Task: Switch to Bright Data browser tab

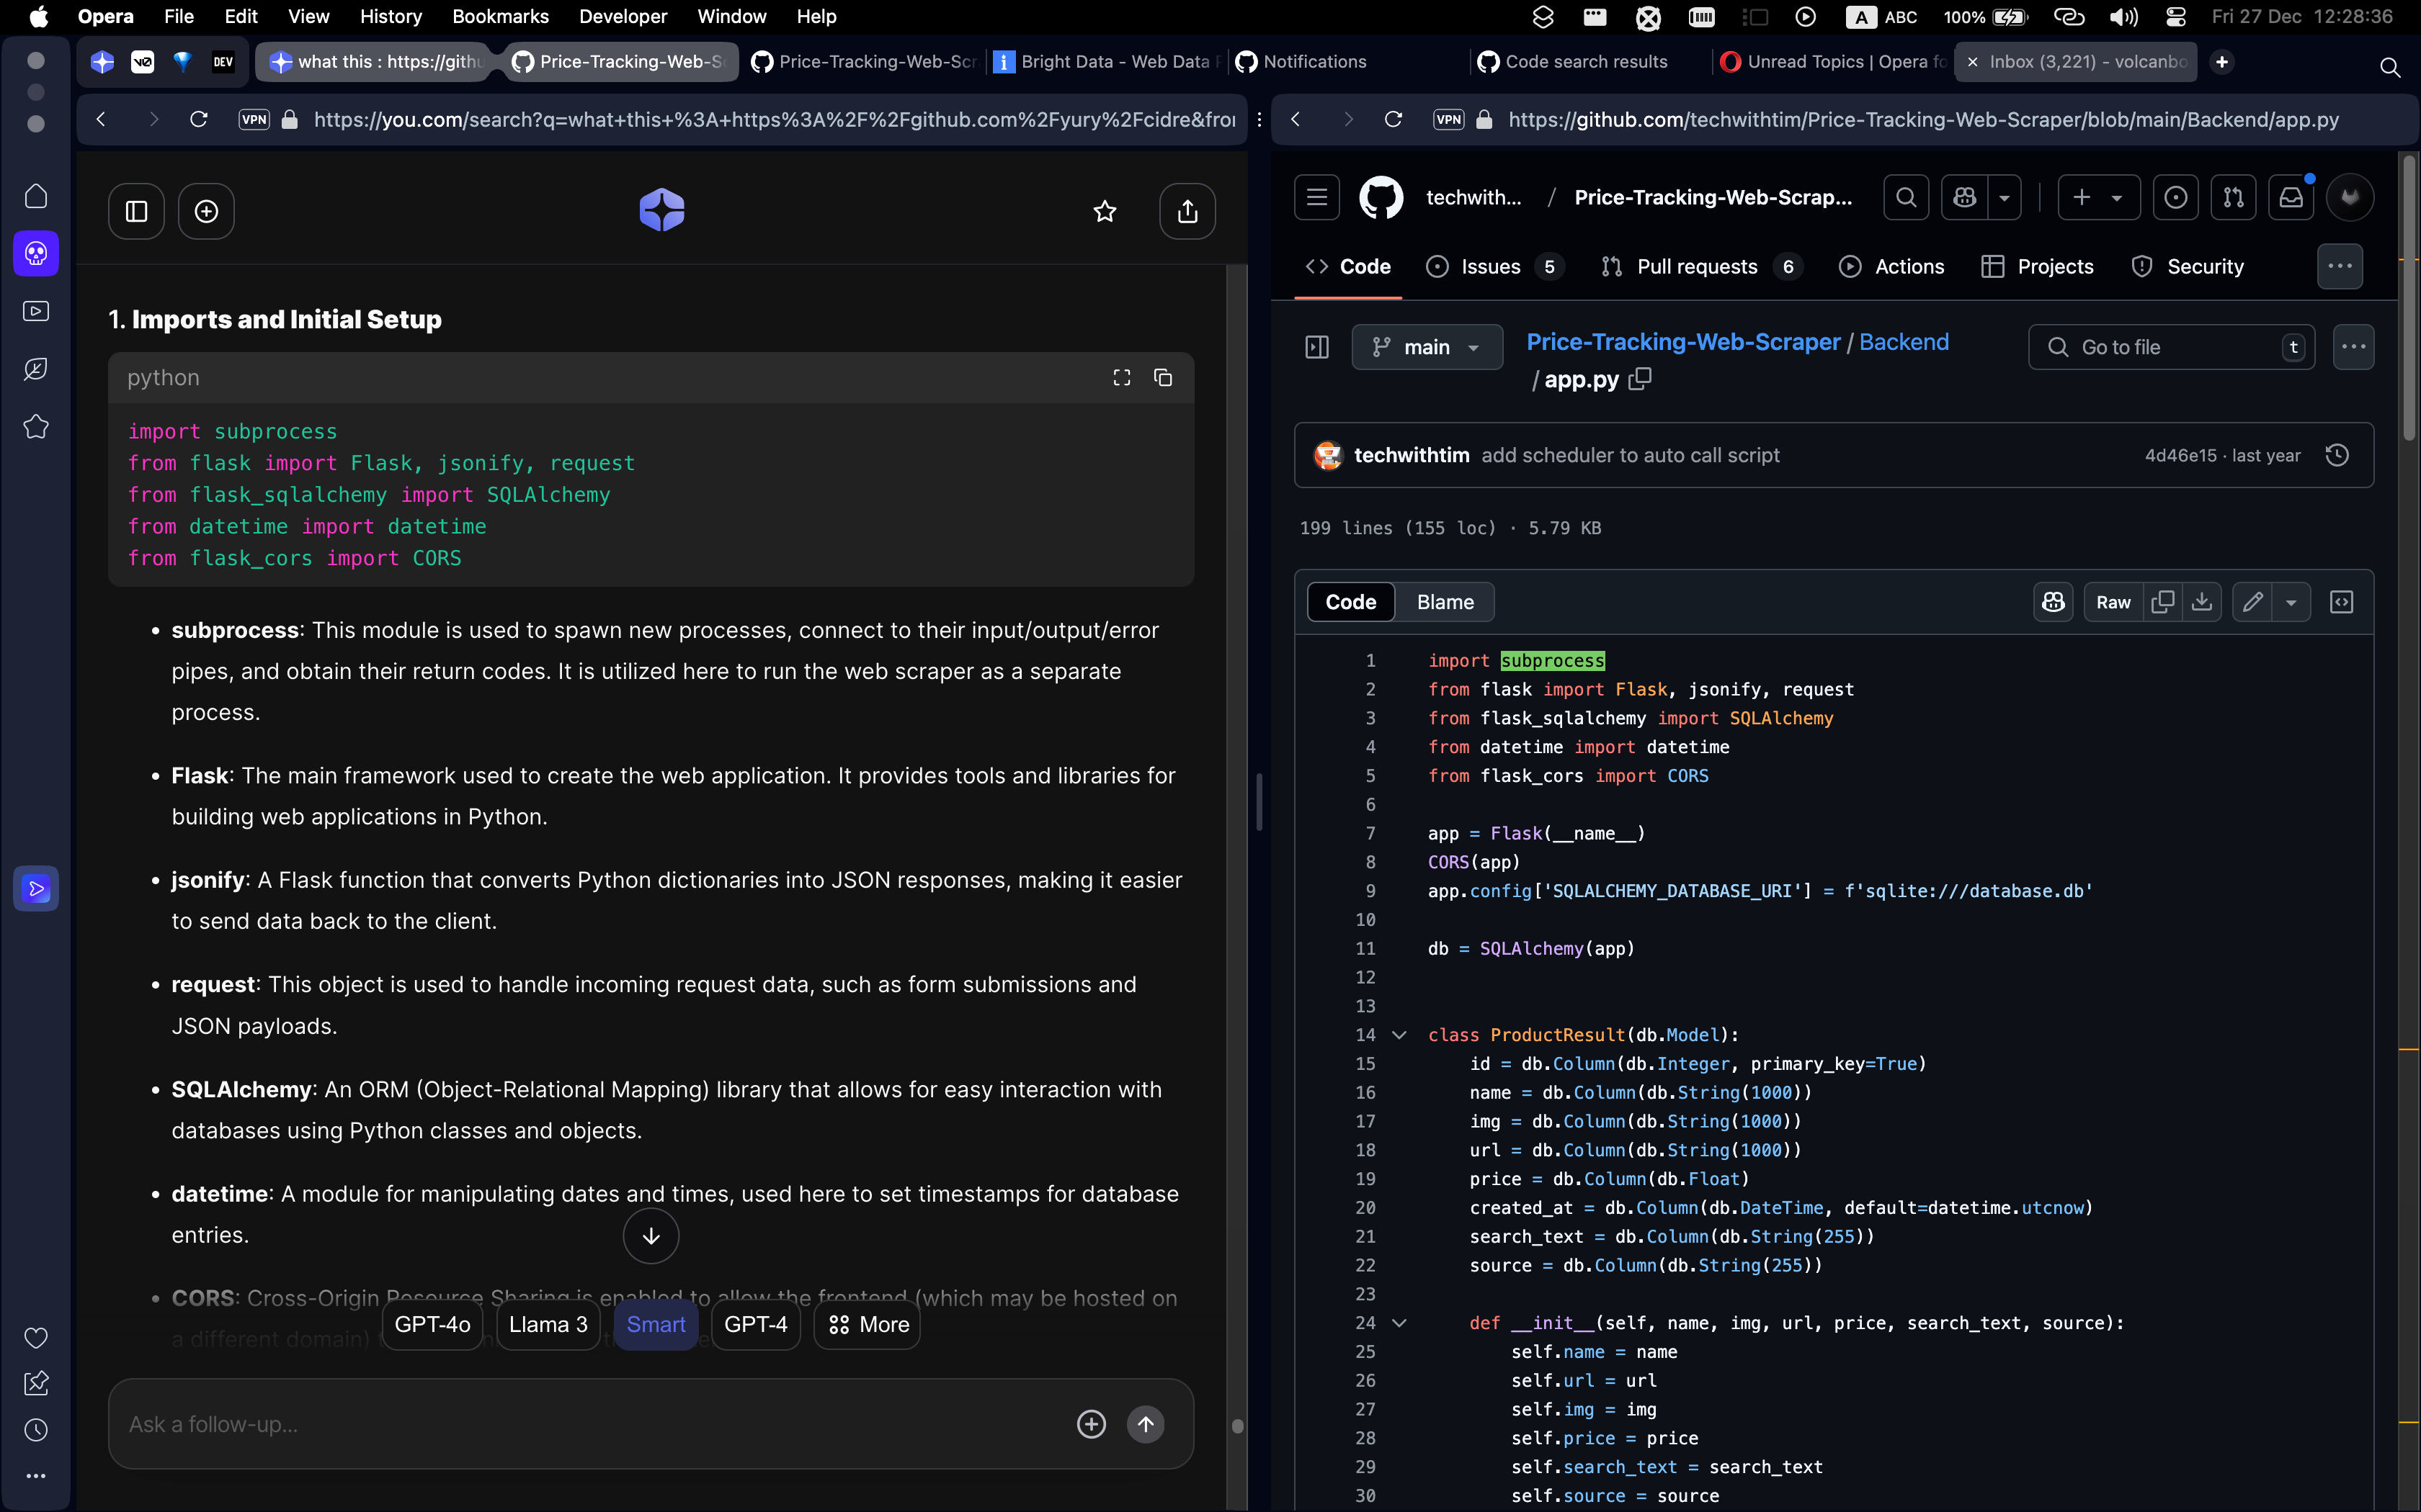Action: [x=1108, y=62]
